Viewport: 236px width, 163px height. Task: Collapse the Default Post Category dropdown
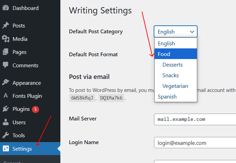[x=176, y=32]
